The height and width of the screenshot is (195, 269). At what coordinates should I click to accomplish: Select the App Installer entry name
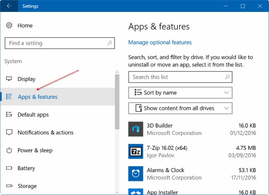(162, 192)
